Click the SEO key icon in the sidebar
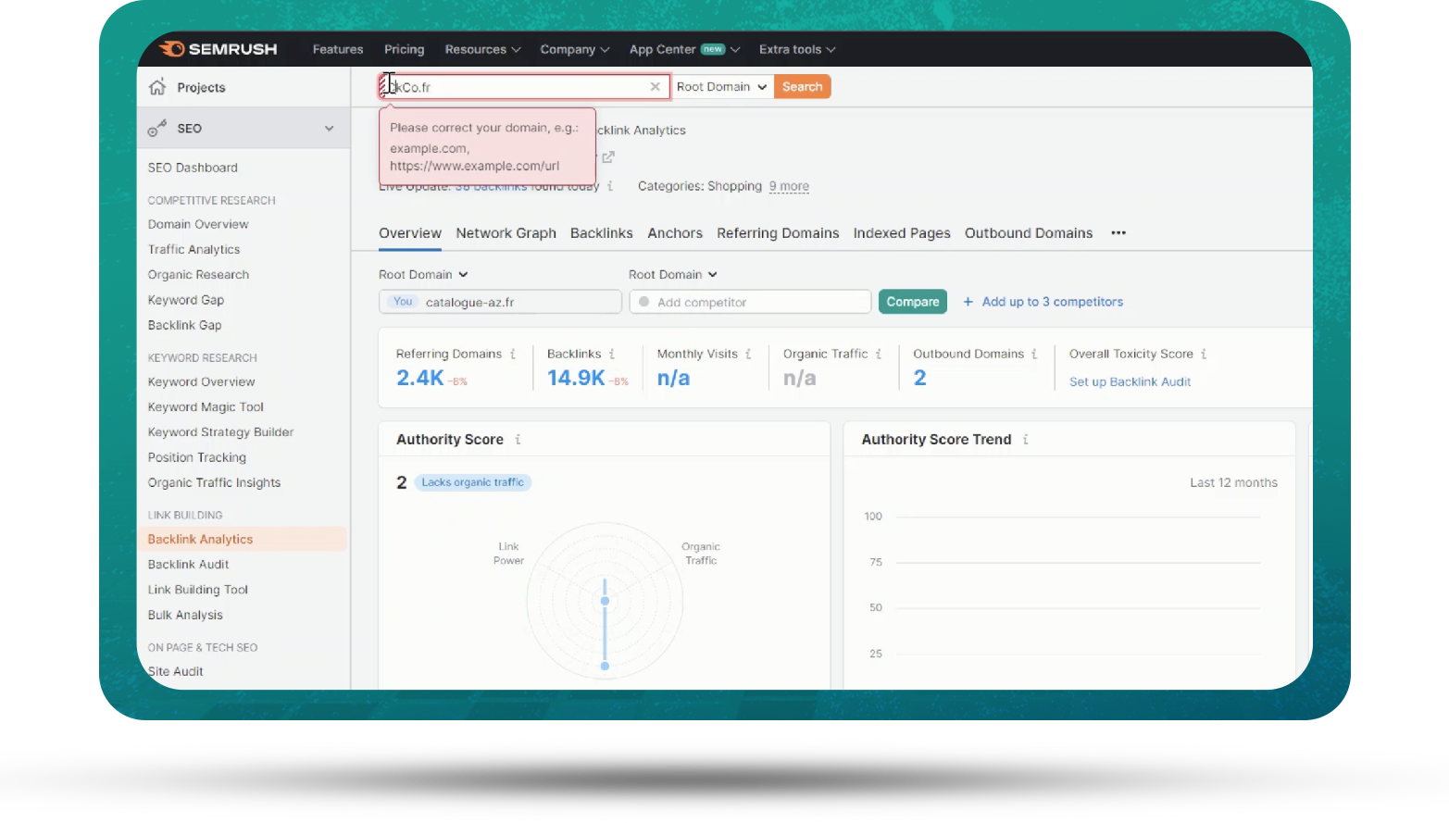Viewport: 1449px width, 823px height. (157, 128)
